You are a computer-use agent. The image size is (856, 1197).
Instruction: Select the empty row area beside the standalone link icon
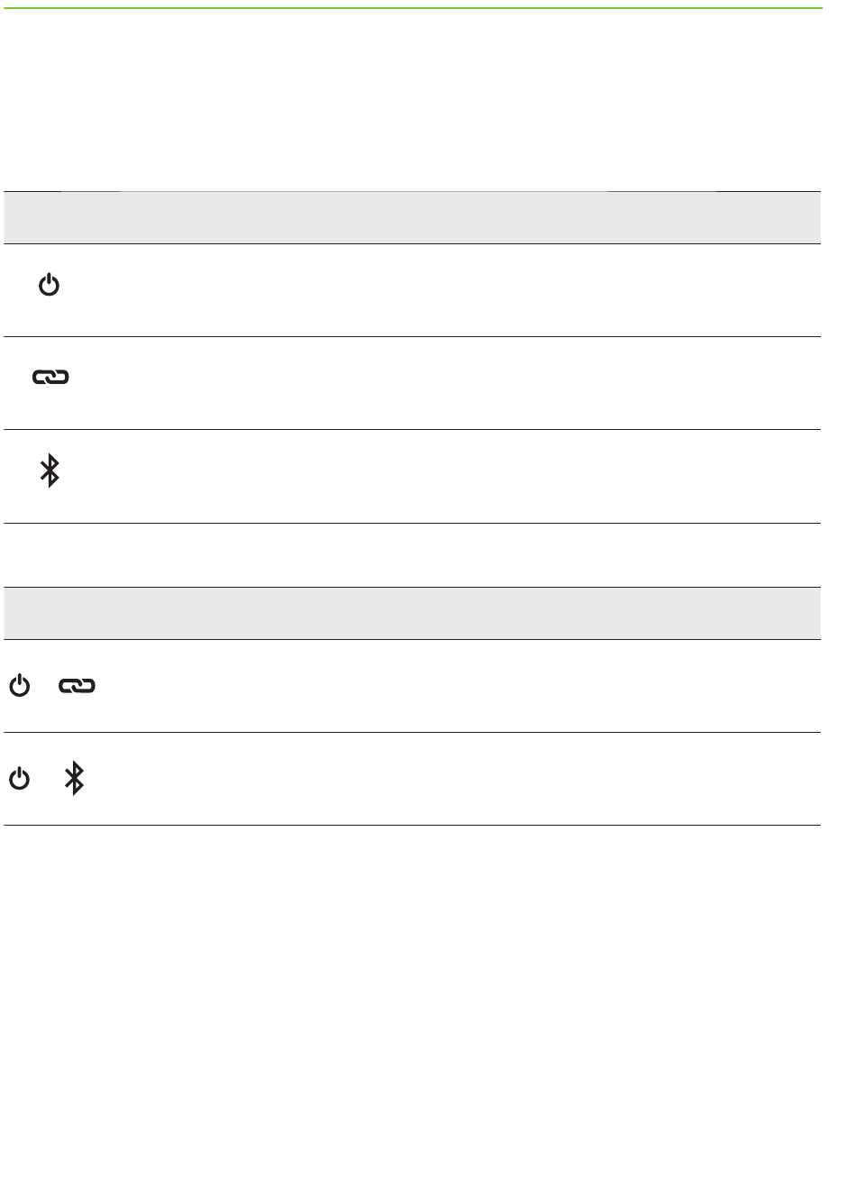(451, 383)
